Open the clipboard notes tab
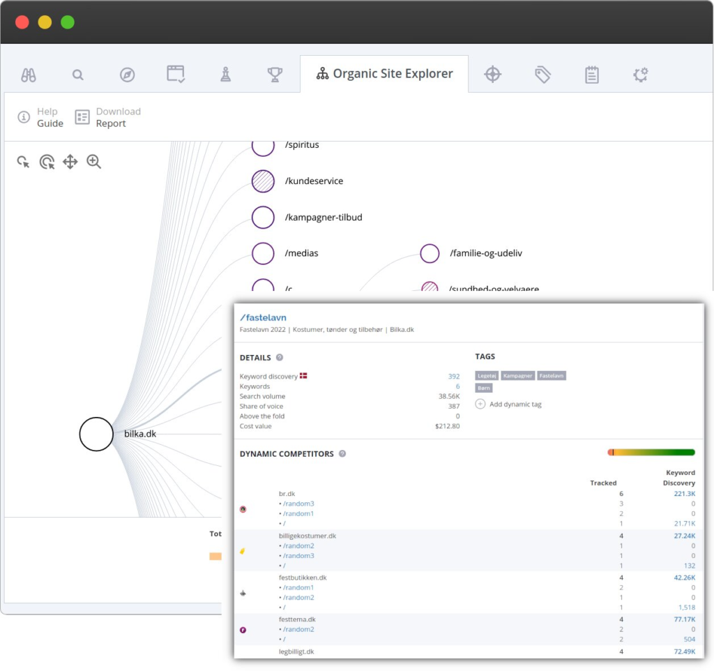714x671 pixels. coord(592,75)
